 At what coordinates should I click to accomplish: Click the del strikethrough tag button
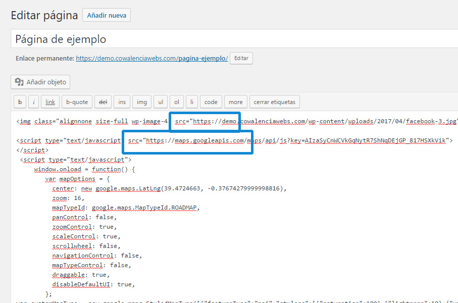[103, 102]
